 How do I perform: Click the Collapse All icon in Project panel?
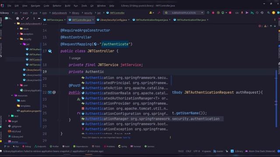28,18
